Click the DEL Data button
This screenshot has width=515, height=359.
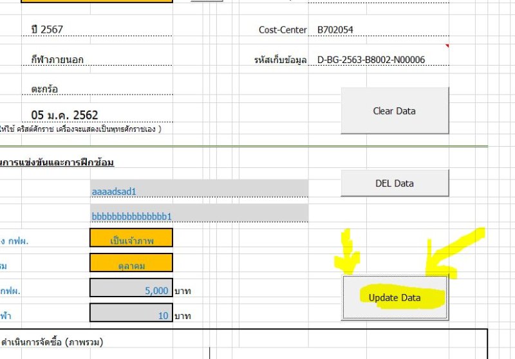(395, 183)
